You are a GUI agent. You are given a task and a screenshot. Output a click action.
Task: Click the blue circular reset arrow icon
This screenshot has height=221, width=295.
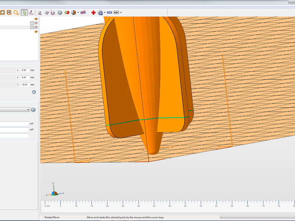pos(34,92)
